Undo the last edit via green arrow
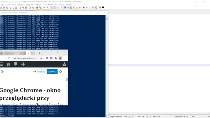Image resolution: width=210 pixels, height=118 pixels. 30,8
